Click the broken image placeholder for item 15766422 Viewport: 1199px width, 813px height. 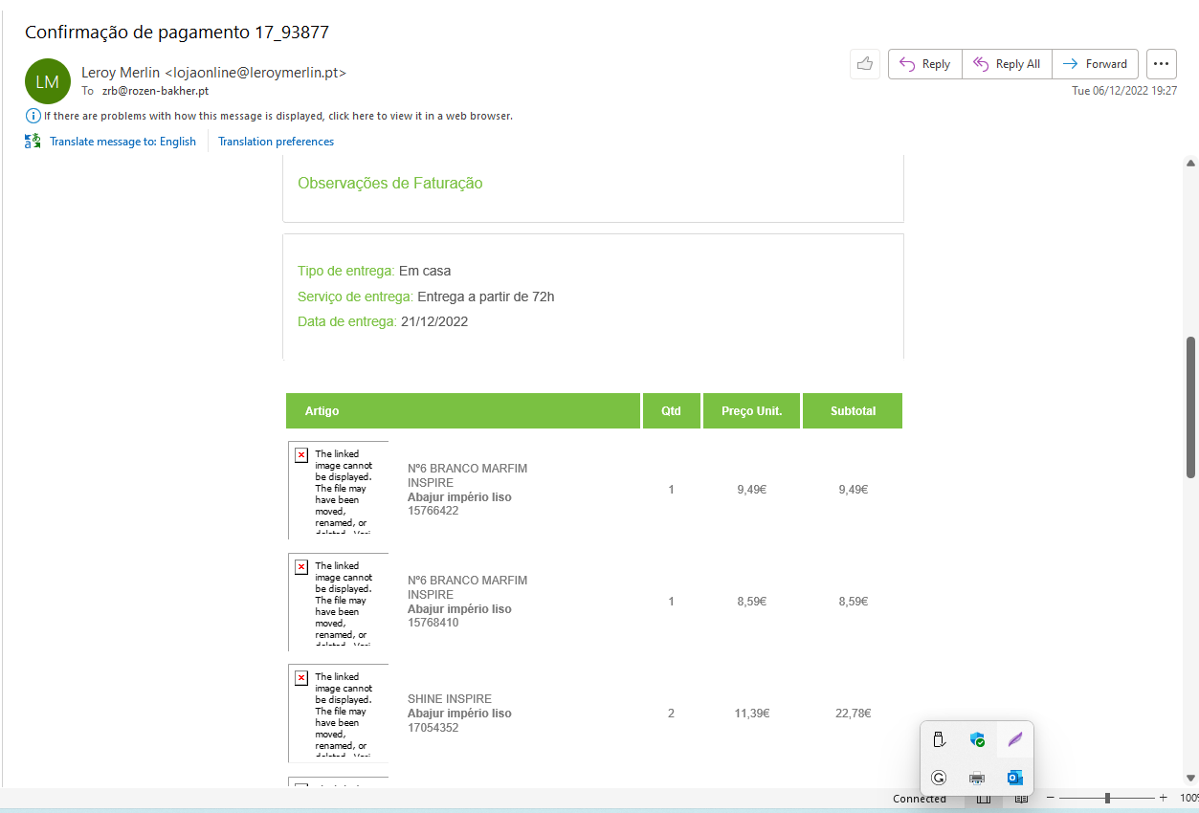click(339, 490)
